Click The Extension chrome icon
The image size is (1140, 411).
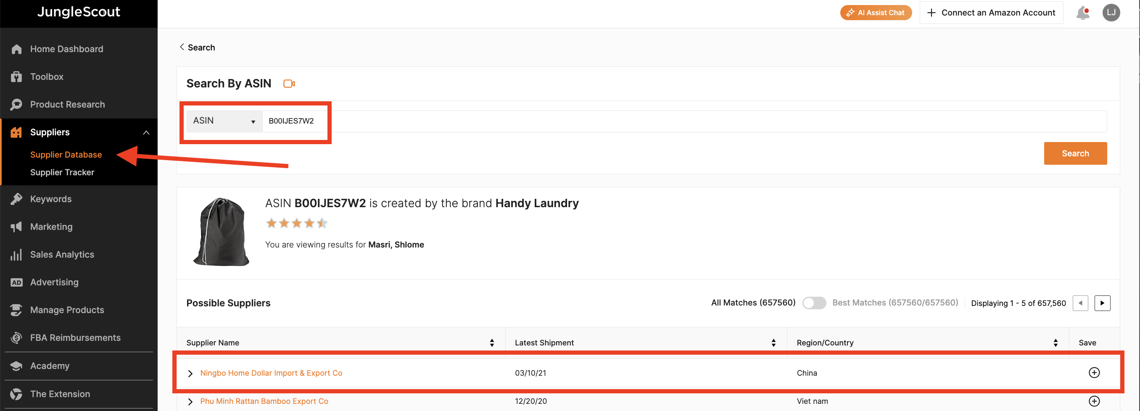[16, 394]
